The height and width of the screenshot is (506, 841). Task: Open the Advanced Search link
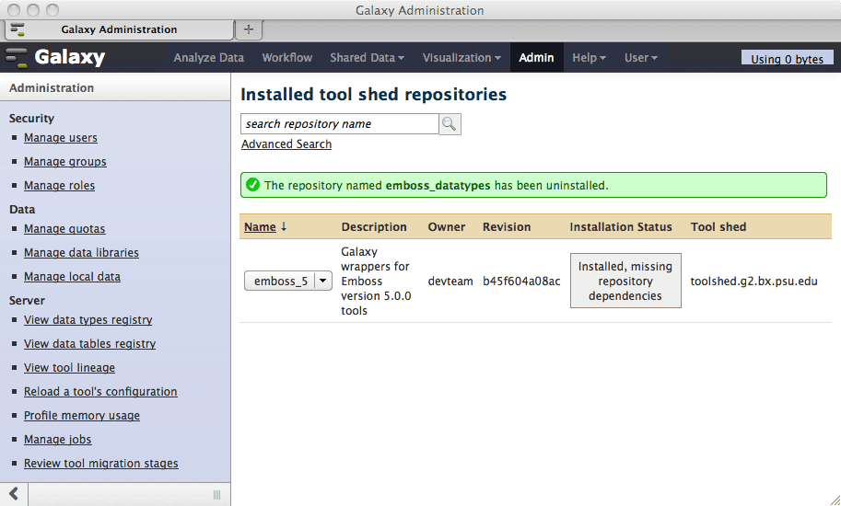point(286,144)
